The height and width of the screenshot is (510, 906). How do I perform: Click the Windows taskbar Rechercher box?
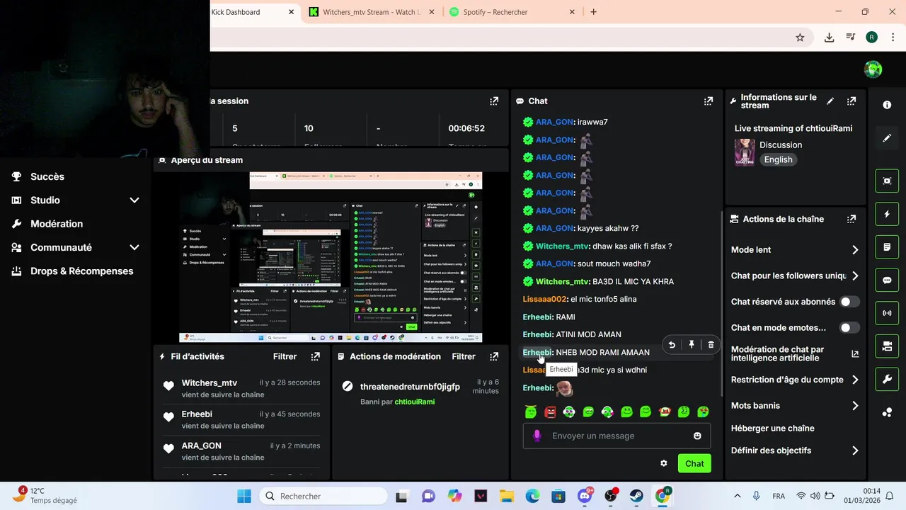(323, 496)
